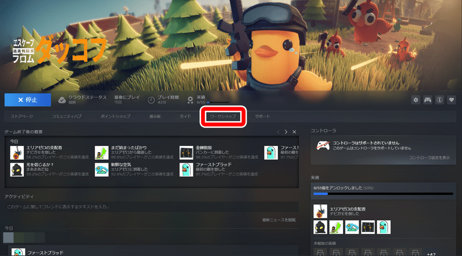The height and width of the screenshot is (256, 462).
Task: Click the achievements gear icon beside 実績 6/55
Action: 191,100
